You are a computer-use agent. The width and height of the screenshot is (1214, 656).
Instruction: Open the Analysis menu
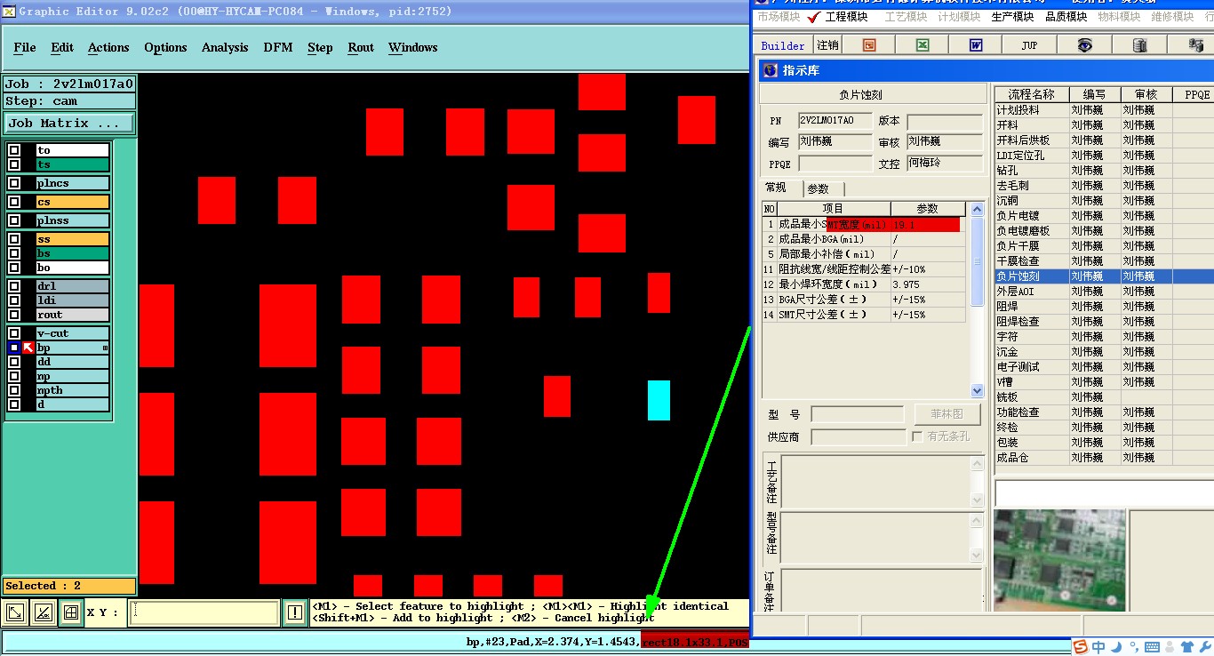pos(225,47)
